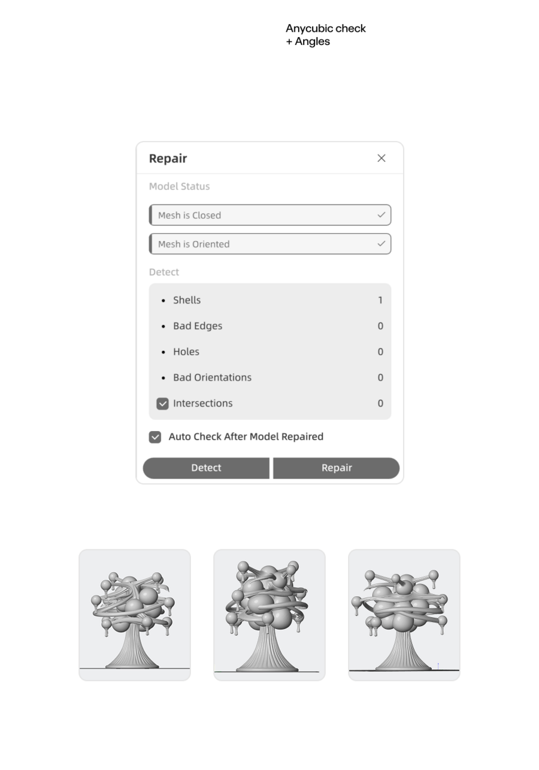Open the left tree model thumbnail
This screenshot has height=770, width=539.
(135, 615)
